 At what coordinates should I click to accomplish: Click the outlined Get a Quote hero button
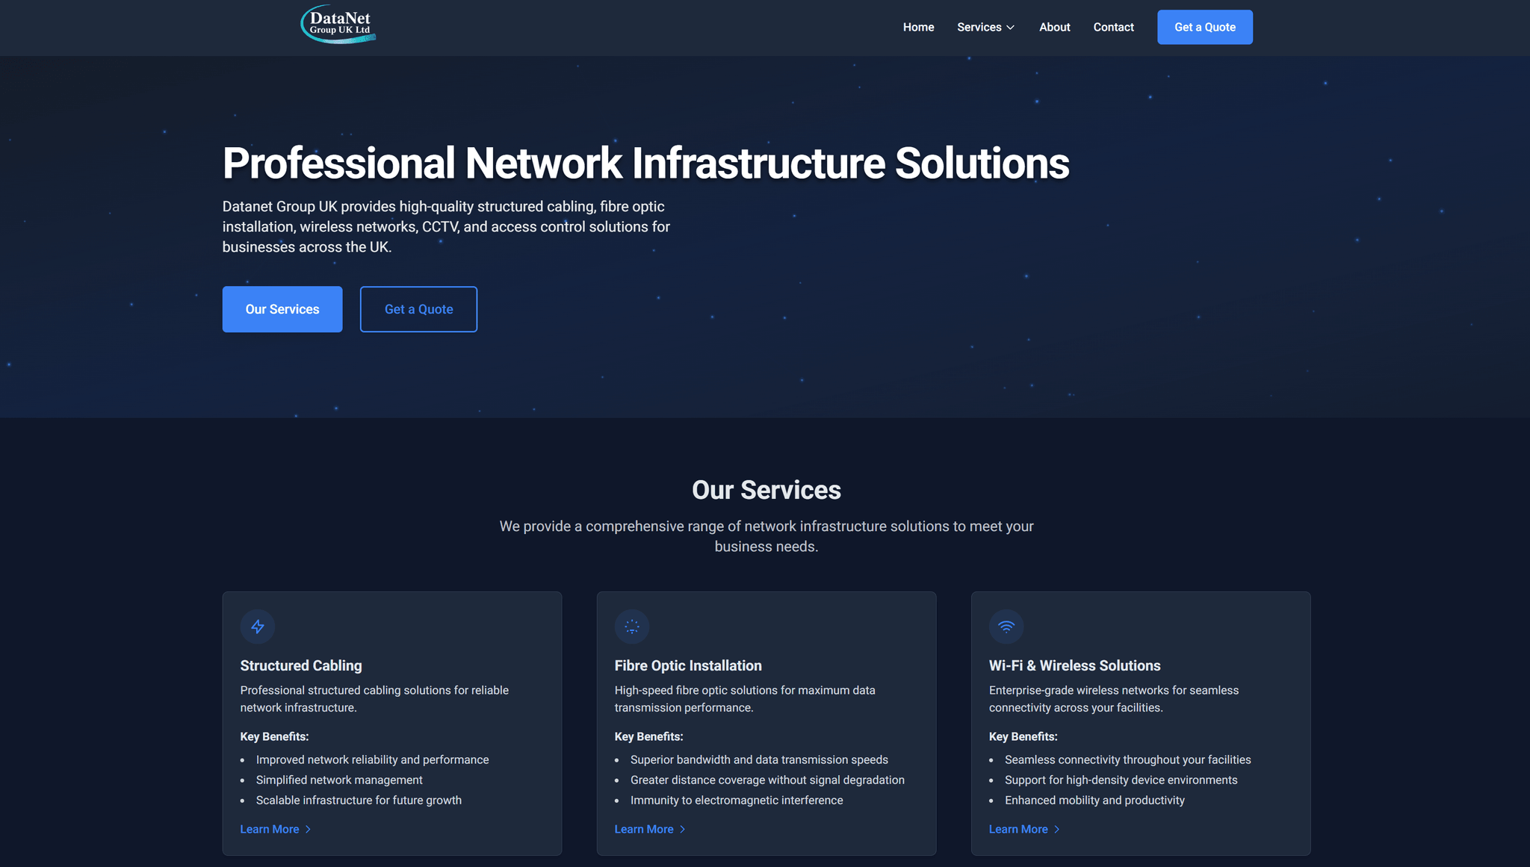click(418, 309)
